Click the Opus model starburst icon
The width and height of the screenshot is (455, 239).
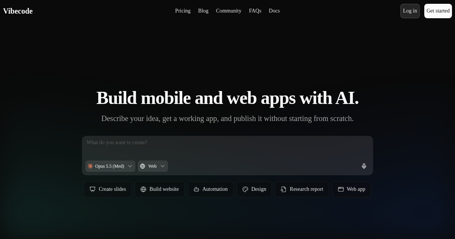[90, 166]
